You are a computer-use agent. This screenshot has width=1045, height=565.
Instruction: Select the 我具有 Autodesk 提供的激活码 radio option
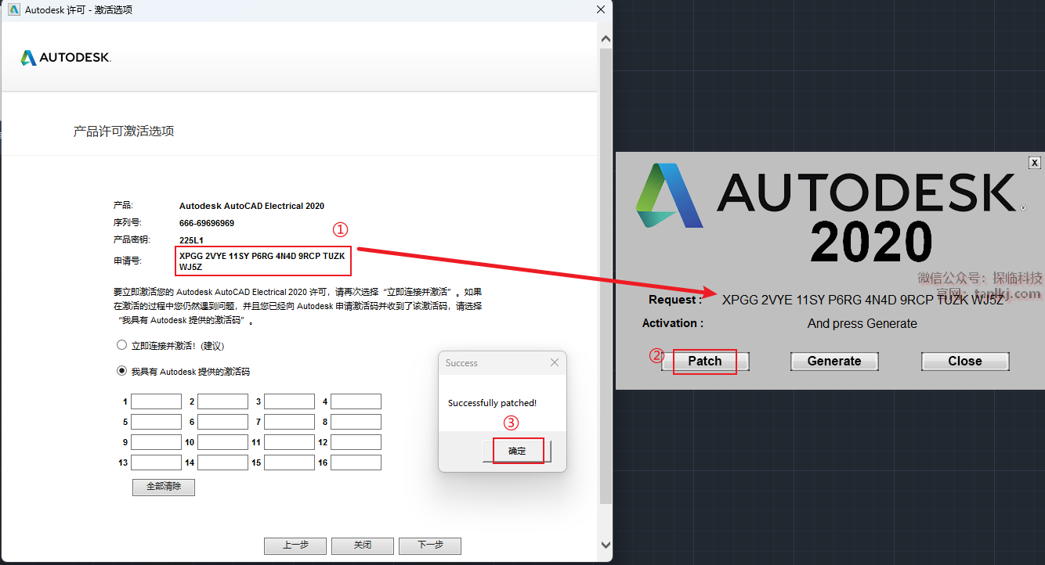click(x=121, y=371)
